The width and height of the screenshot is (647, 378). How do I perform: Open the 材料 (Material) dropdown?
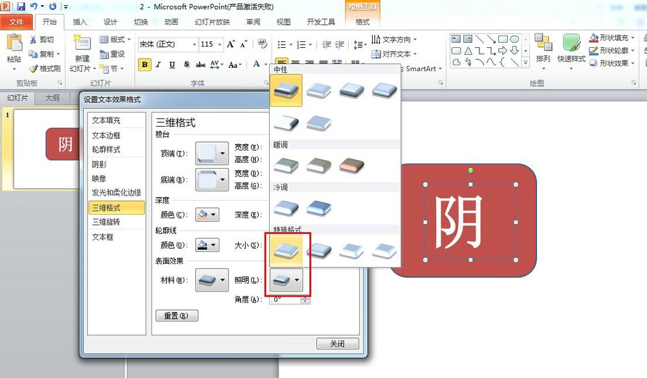[x=212, y=280]
